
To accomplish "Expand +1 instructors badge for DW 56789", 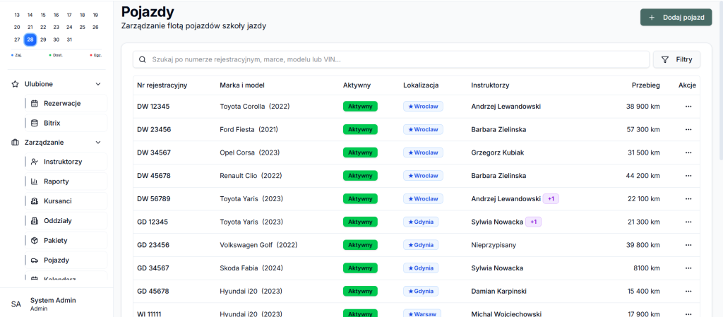I will (551, 198).
